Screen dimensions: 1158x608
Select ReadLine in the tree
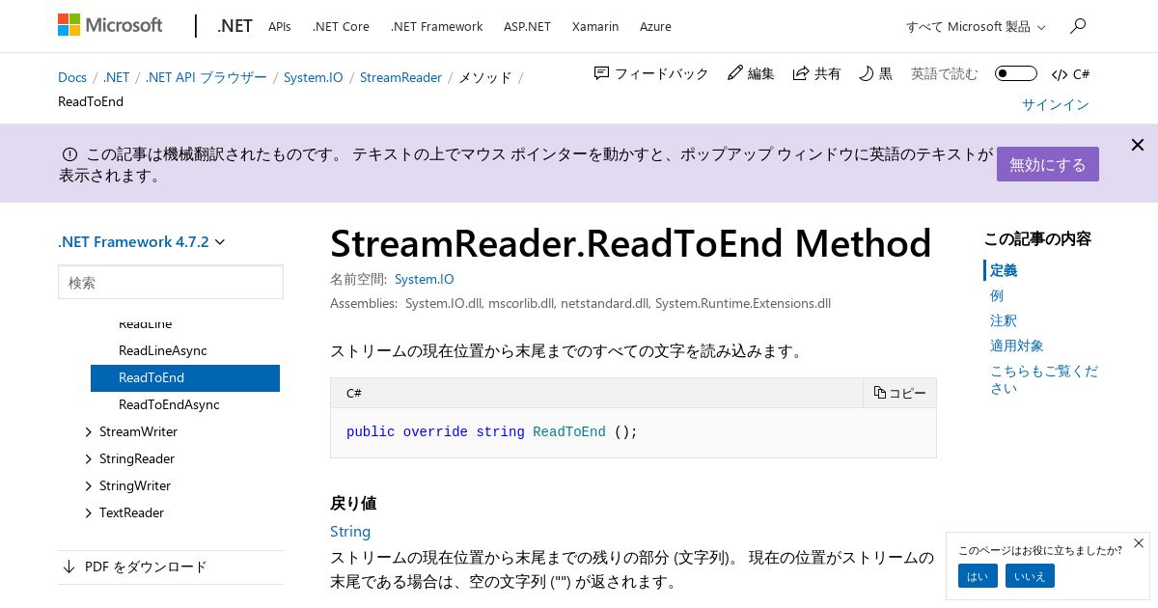(145, 324)
